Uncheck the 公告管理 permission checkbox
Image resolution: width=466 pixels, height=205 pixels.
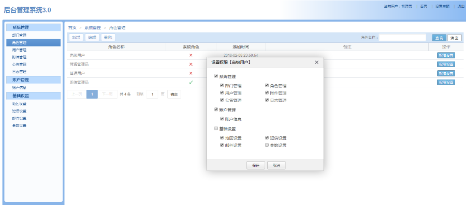point(222,100)
